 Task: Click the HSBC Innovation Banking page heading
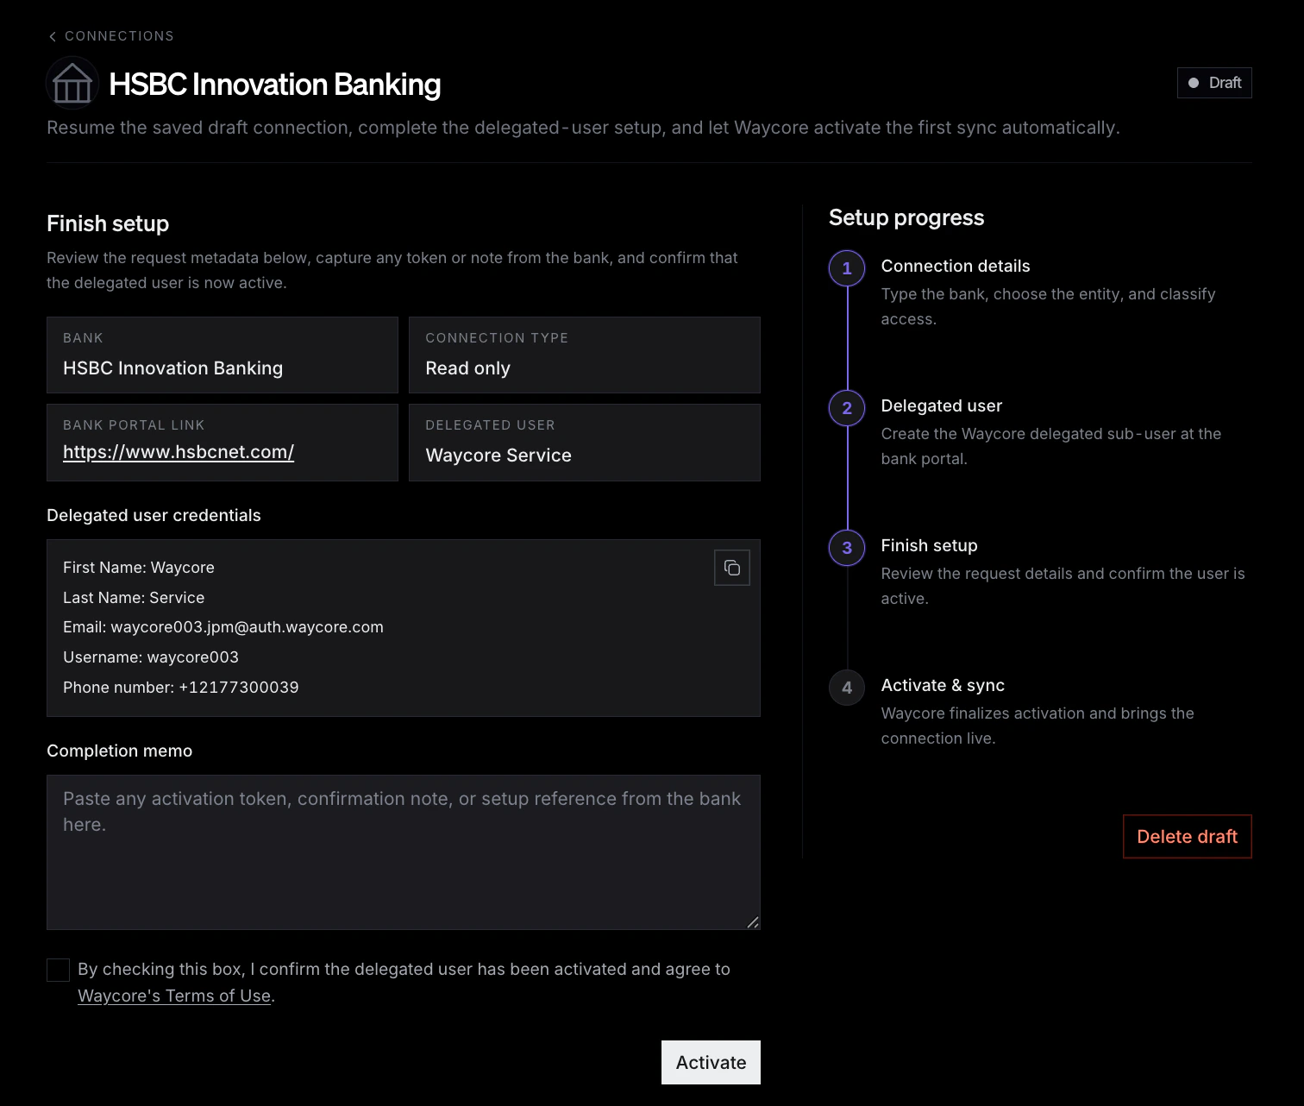tap(274, 85)
